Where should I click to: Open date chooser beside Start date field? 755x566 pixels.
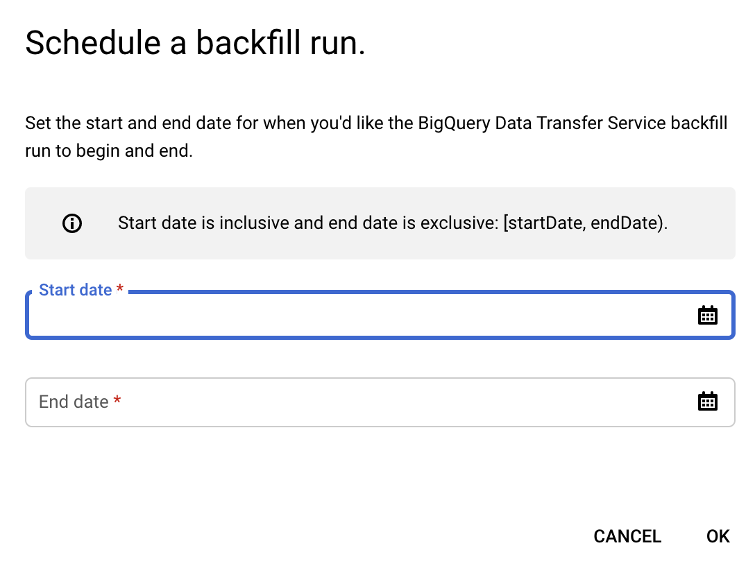[x=707, y=315]
